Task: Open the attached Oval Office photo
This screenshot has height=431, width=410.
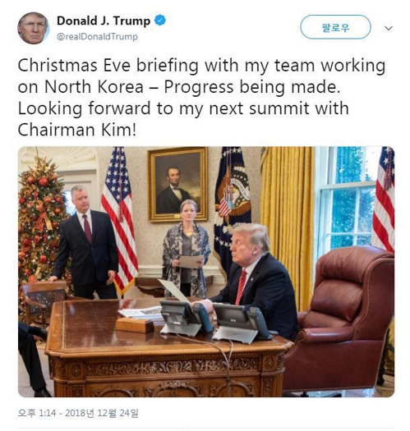Action: (206, 272)
